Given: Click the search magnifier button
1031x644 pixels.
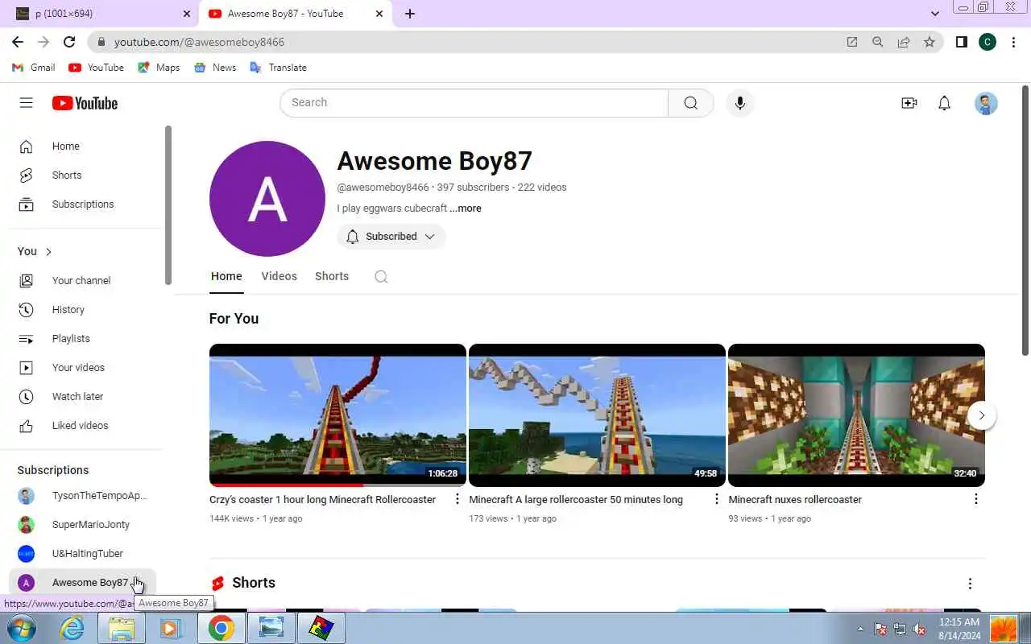Looking at the screenshot, I should (x=690, y=103).
